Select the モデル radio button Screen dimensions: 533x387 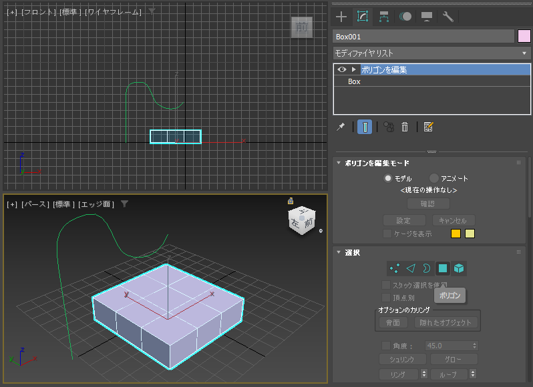[388, 178]
